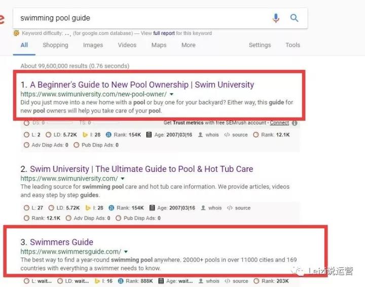The width and height of the screenshot is (365, 287).
Task: Click the 'full report' keyword link
Action: coord(164,33)
